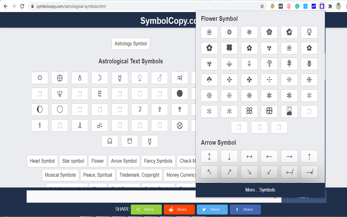This screenshot has width=347, height=217.
Task: Select the Neptune trident symbol
Action: click(x=60, y=94)
